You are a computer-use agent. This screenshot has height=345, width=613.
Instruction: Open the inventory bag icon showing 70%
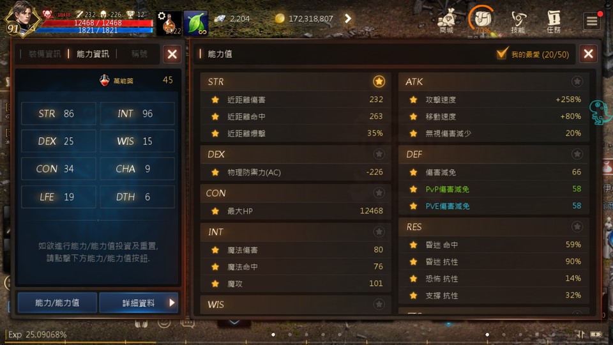[x=482, y=20]
